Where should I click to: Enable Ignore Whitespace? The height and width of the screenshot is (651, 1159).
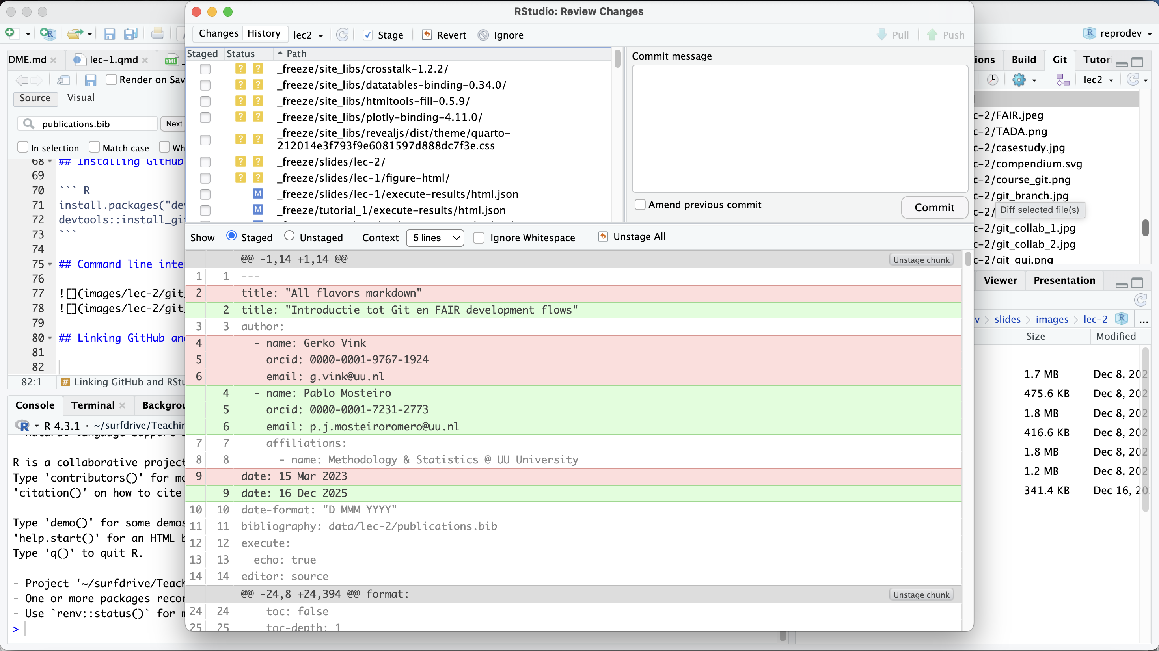click(479, 238)
